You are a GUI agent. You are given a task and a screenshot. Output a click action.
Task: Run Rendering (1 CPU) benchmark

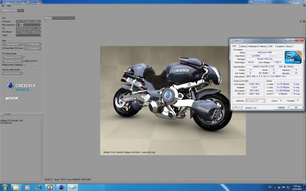click(13, 57)
